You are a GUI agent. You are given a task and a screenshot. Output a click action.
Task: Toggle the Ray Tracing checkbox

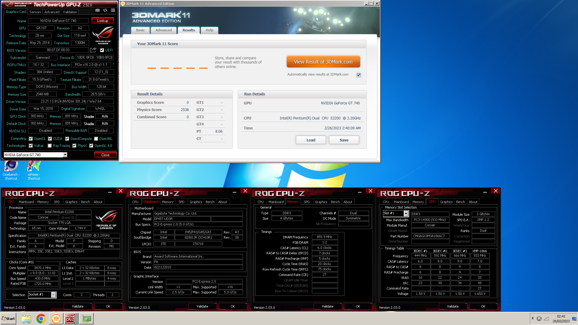point(50,146)
